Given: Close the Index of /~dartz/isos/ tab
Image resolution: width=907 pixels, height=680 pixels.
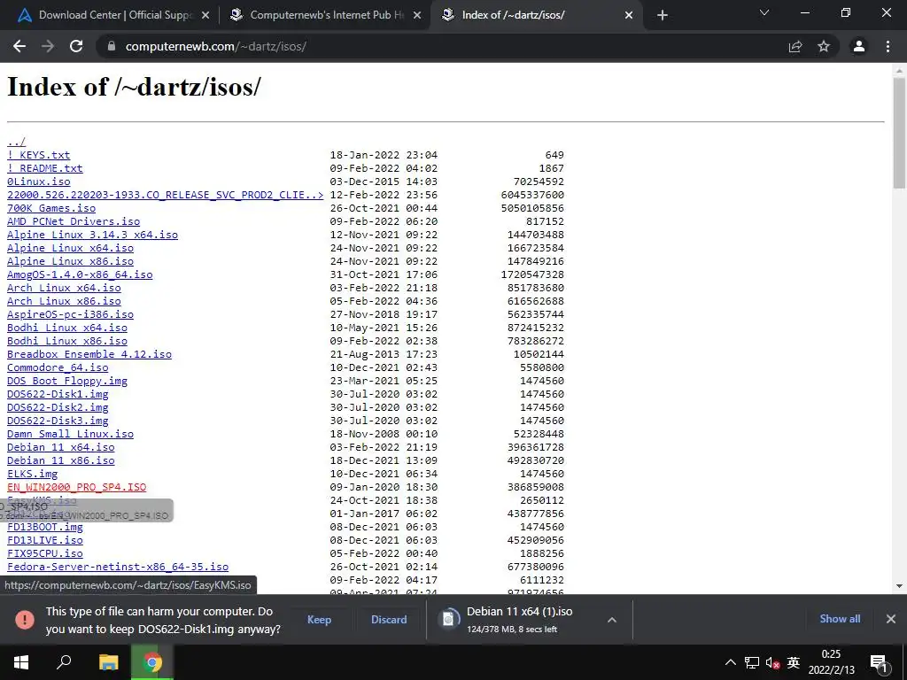Looking at the screenshot, I should (629, 16).
